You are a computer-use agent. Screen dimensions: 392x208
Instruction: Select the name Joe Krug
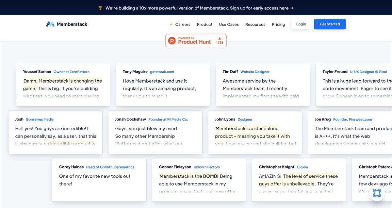click(323, 119)
